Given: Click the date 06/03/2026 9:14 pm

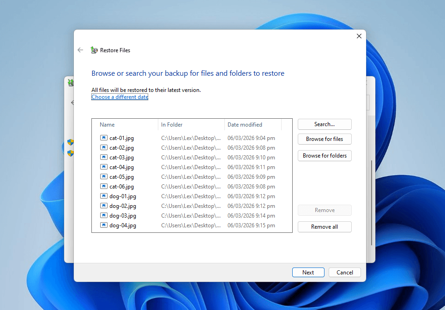Looking at the screenshot, I should [251, 216].
